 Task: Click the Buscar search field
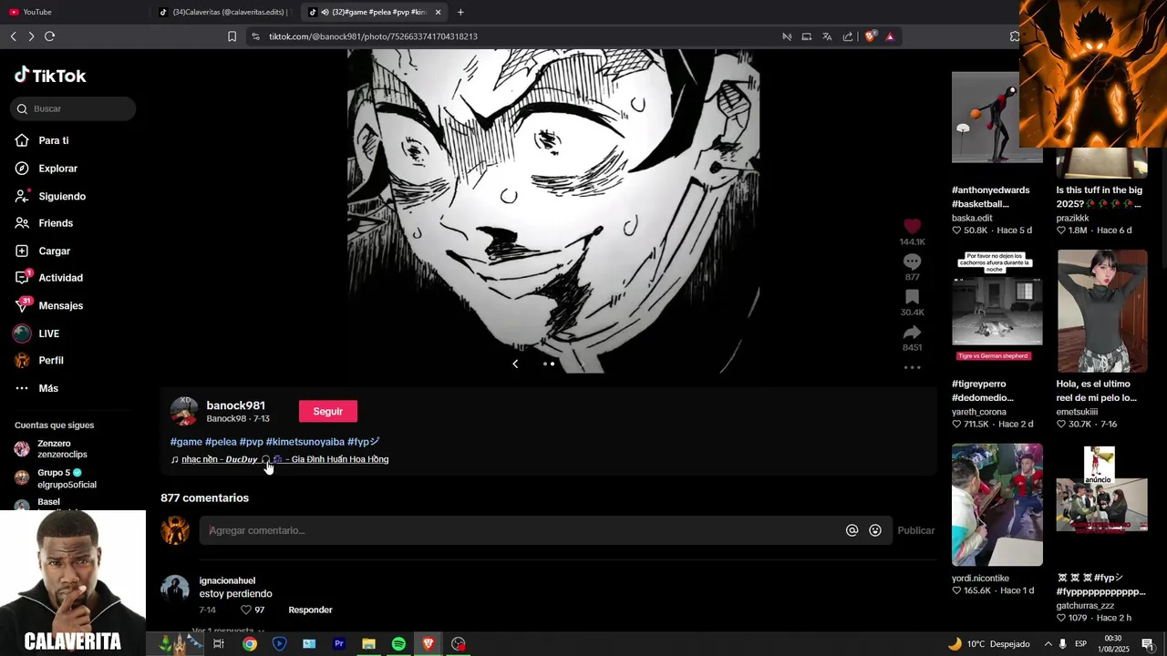pyautogui.click(x=73, y=108)
